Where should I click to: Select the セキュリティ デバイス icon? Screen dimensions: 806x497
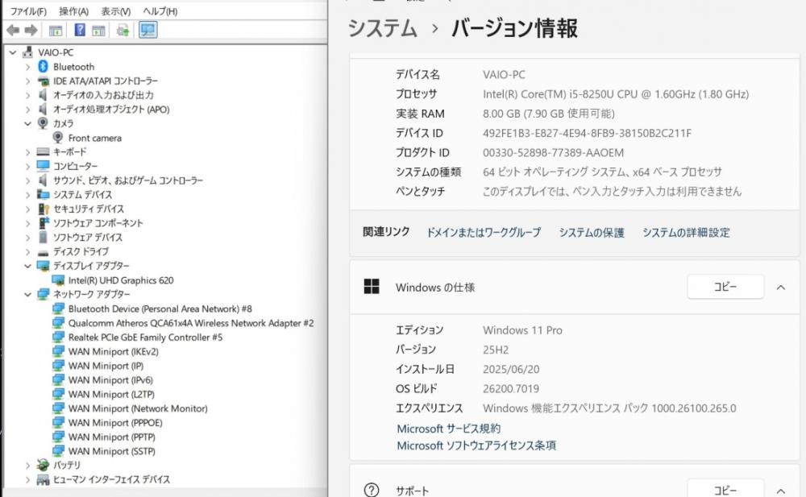[44, 209]
